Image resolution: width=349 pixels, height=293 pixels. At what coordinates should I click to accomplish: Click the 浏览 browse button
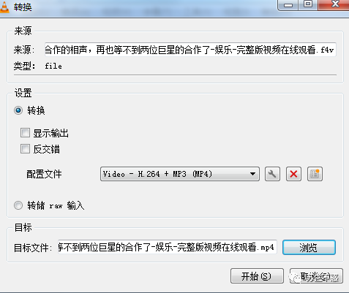(309, 248)
